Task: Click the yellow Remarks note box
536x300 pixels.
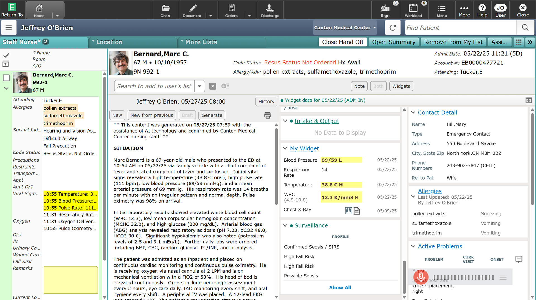Action: [71, 280]
